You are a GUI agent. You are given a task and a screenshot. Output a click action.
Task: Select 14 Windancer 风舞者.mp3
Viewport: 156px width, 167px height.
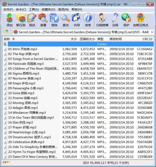78,113
